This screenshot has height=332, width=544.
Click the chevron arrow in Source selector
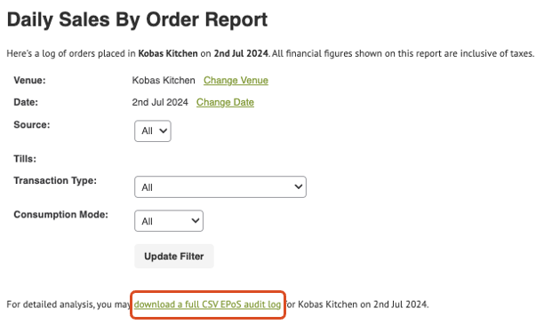[163, 131]
